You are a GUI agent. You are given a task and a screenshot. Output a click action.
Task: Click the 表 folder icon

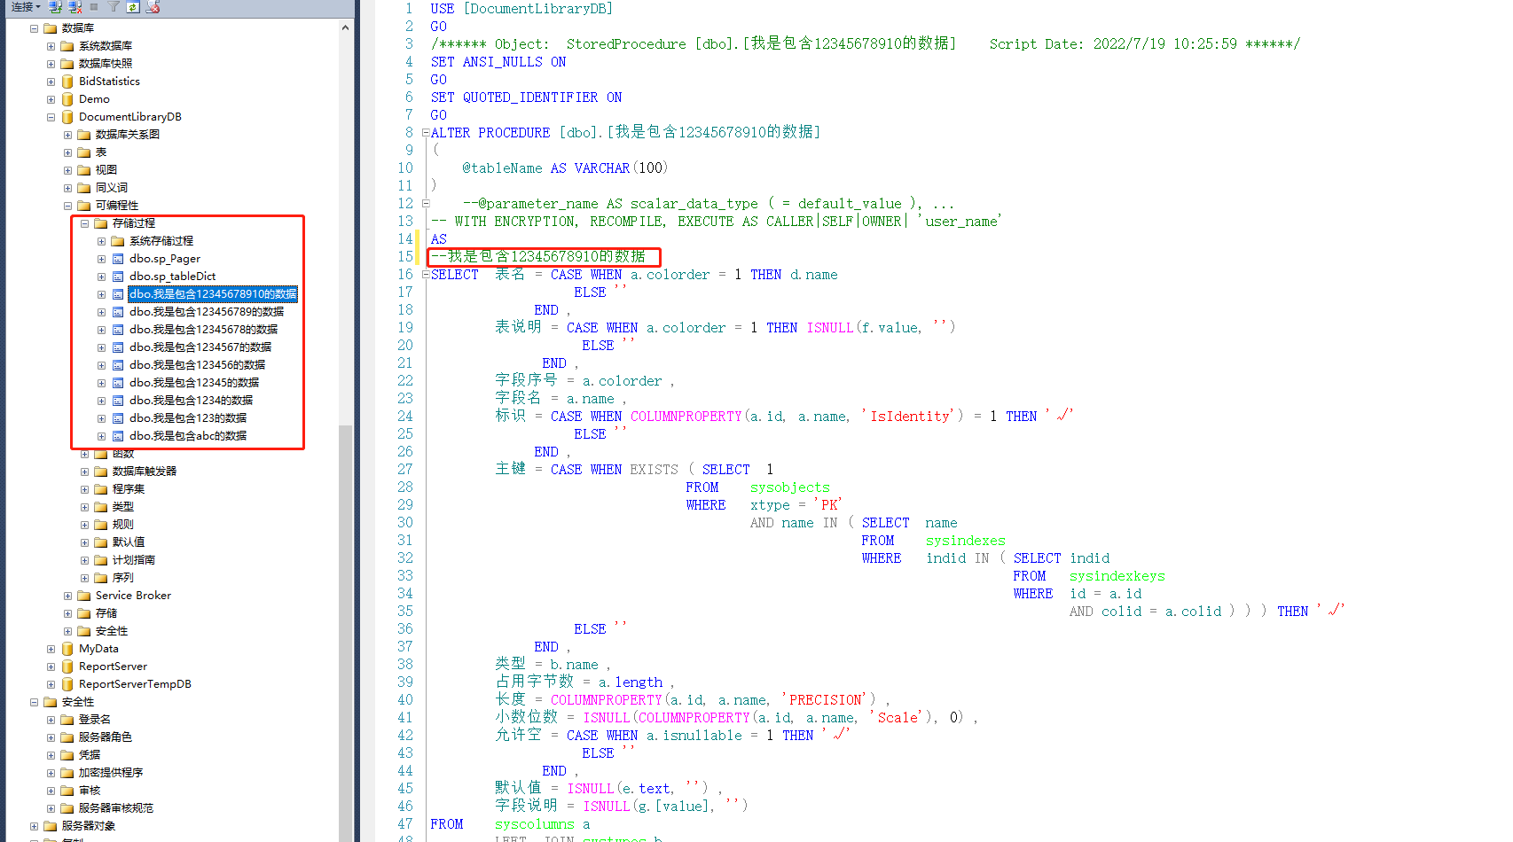(x=84, y=152)
